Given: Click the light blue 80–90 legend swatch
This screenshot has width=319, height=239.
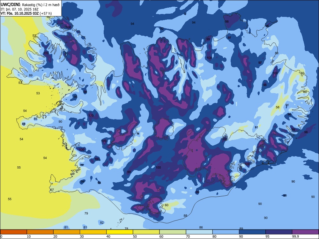Looking at the screenshot, I should coord(226,232).
